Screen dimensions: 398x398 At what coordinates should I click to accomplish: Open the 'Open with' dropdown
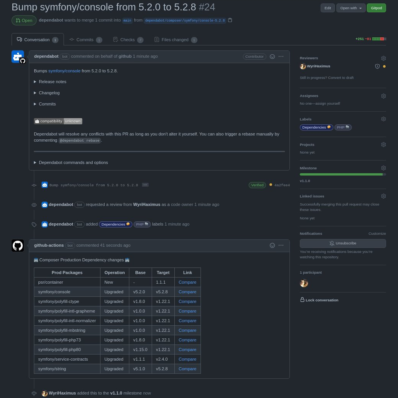pos(351,8)
